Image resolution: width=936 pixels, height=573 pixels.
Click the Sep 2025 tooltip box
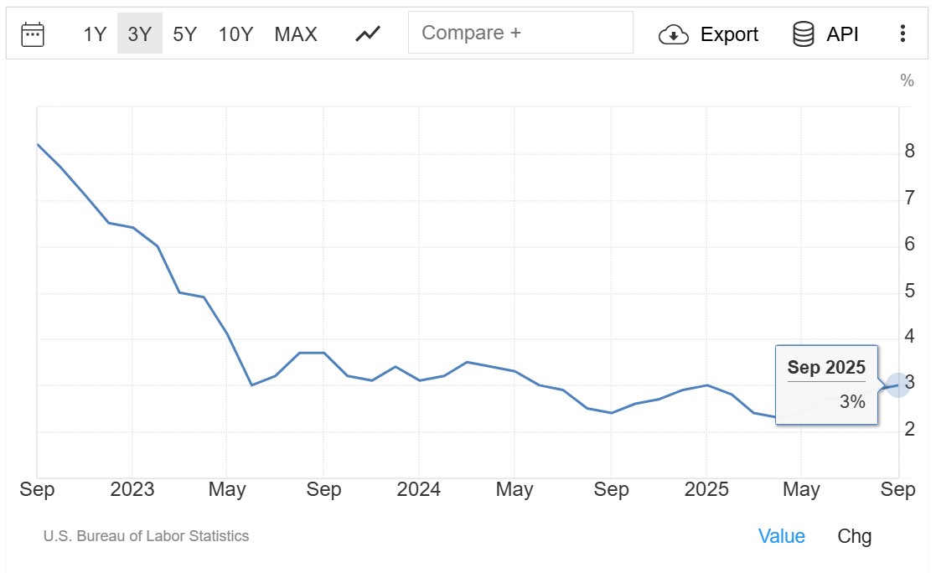coord(826,385)
